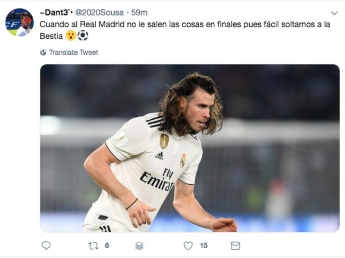Image resolution: width=345 pixels, height=258 pixels.
Task: Click the soccer ball emoji in tweet
Action: pos(83,36)
